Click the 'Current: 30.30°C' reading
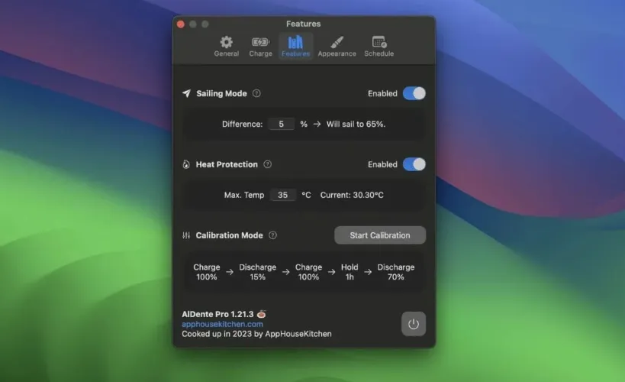 (352, 195)
